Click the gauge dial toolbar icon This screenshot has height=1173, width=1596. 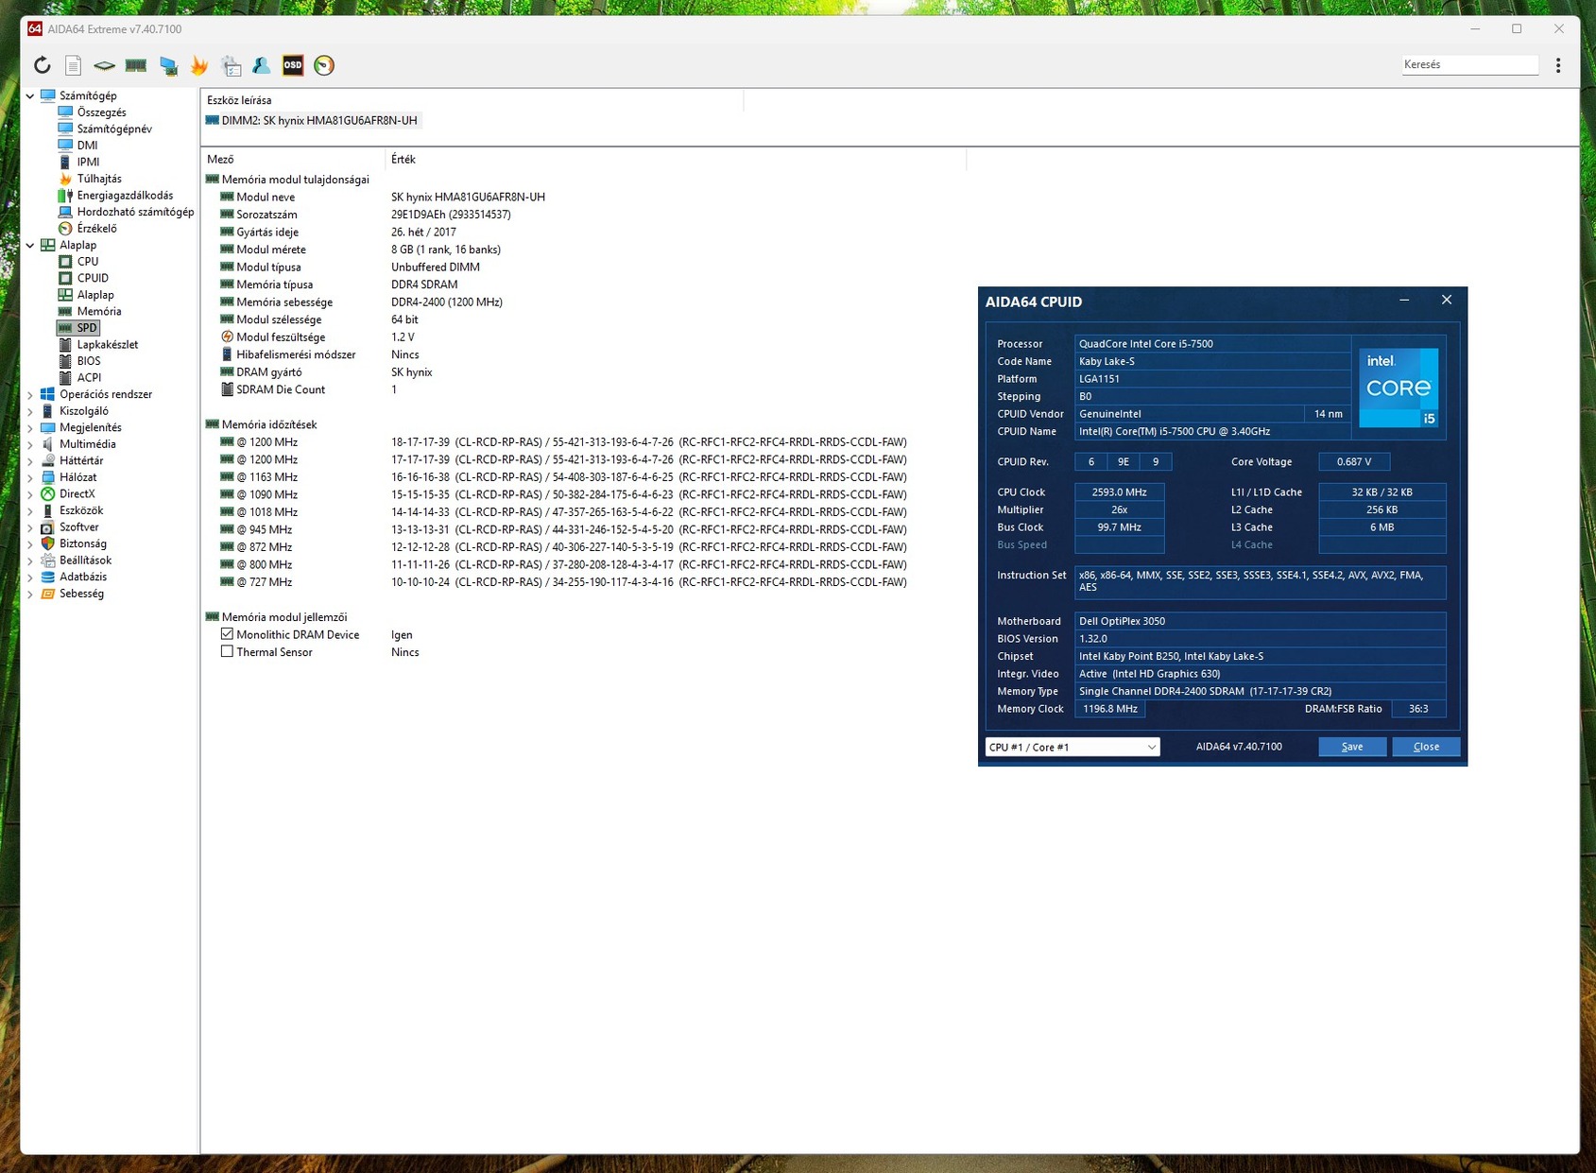tap(324, 65)
